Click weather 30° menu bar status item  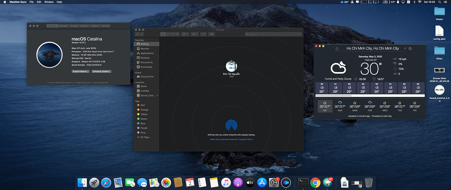(344, 2)
